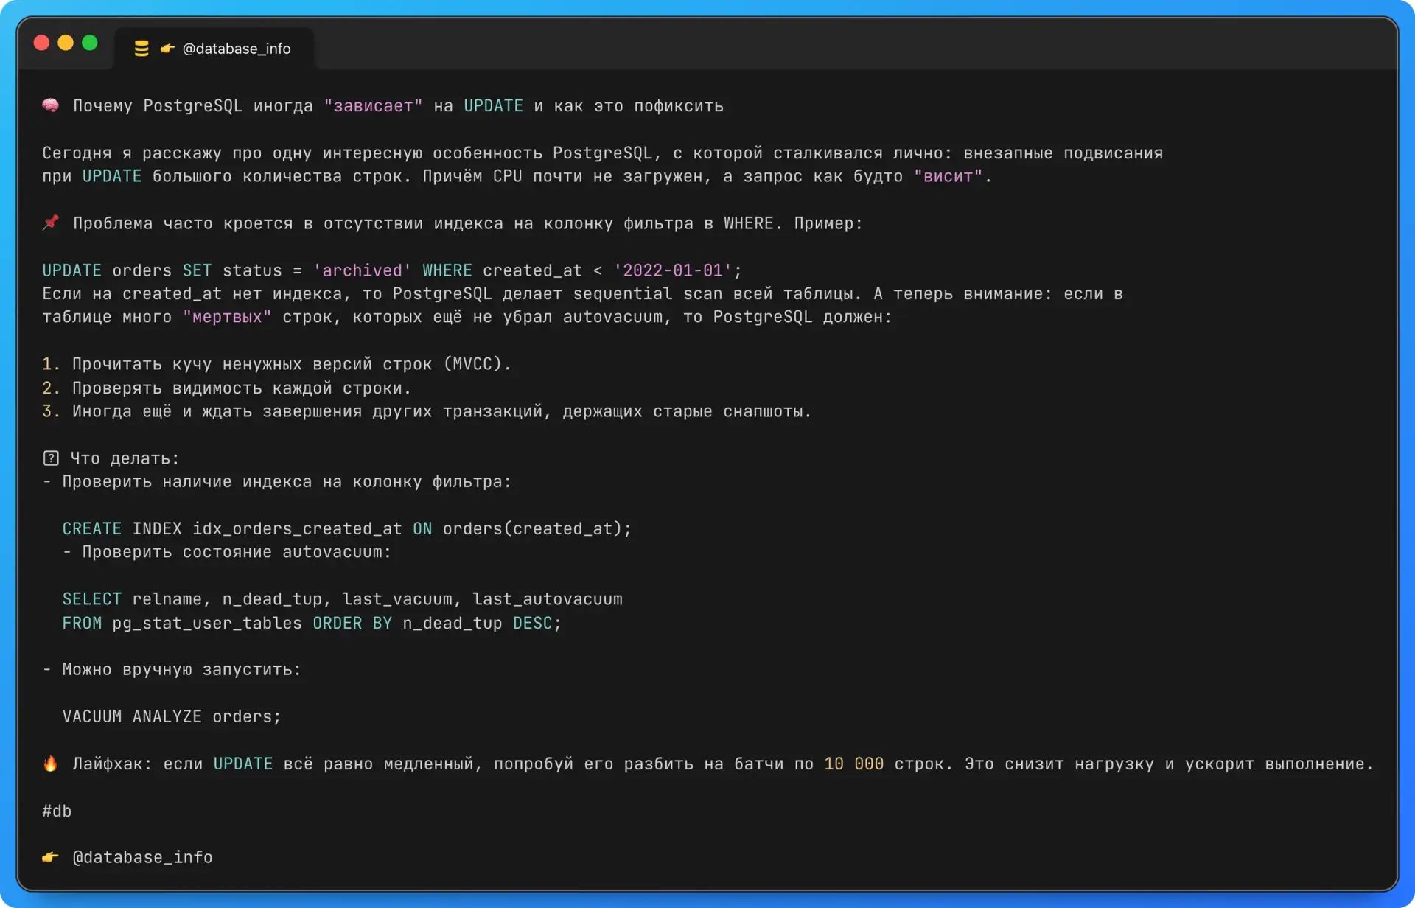
Task: Click the quoted word "висит"
Action: (x=948, y=177)
